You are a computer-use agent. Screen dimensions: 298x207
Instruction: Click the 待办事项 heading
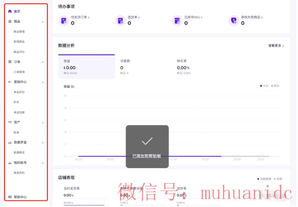pyautogui.click(x=66, y=6)
